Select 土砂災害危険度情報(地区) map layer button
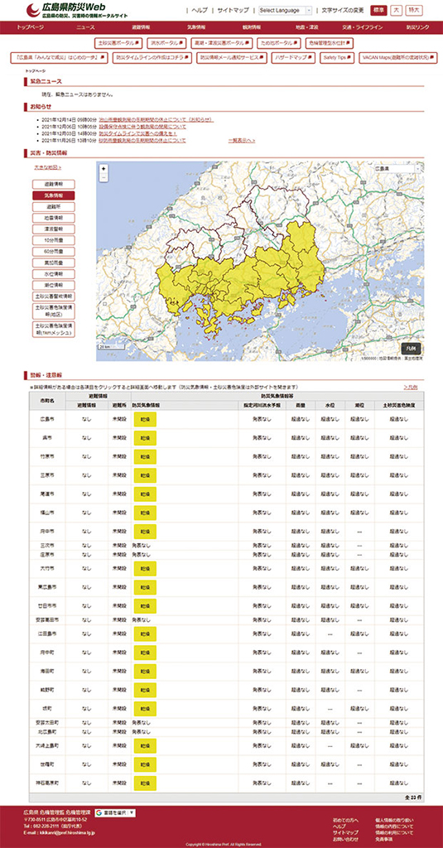This screenshot has height=848, width=443. (x=54, y=311)
